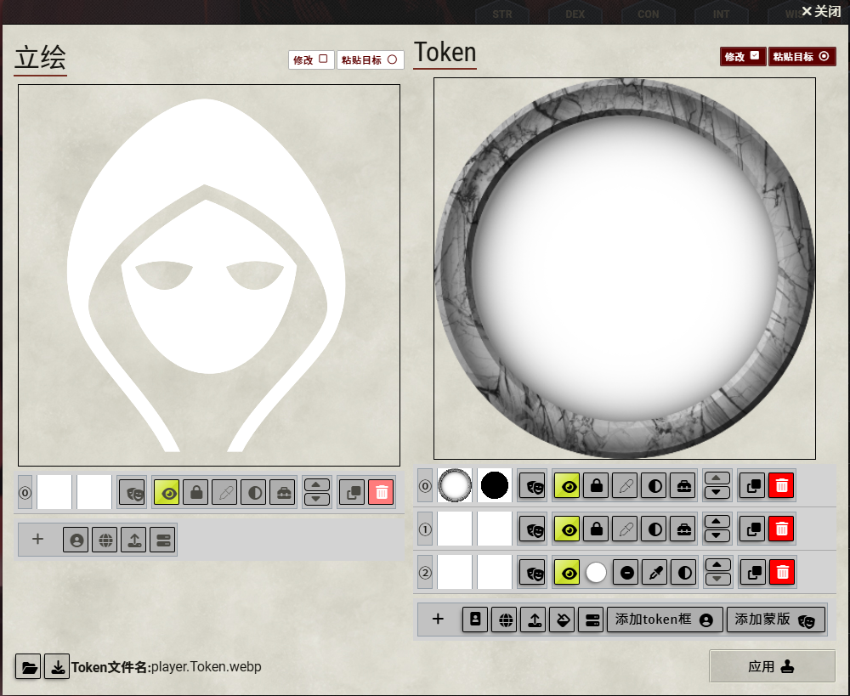Viewport: 850px width, 696px height.
Task: Click the eyedropper on Token layer 2
Action: coord(655,573)
